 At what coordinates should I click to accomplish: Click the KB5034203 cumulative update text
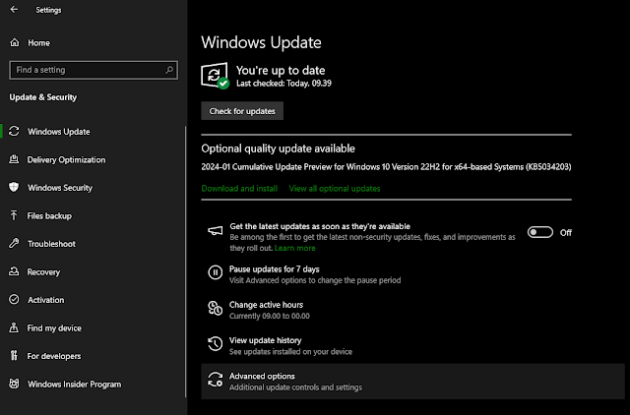pos(386,167)
